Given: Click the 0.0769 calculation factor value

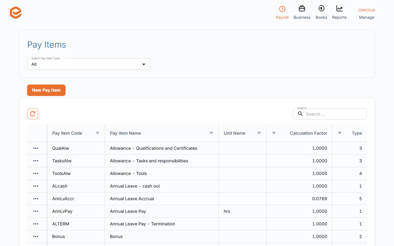Looking at the screenshot, I should pos(320,199).
